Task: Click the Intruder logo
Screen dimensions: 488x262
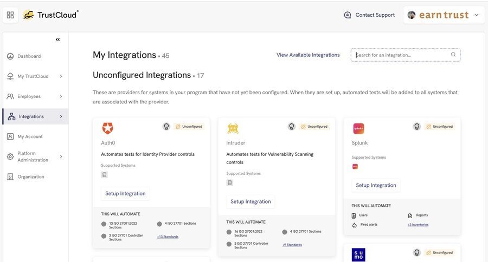Action: [233, 128]
